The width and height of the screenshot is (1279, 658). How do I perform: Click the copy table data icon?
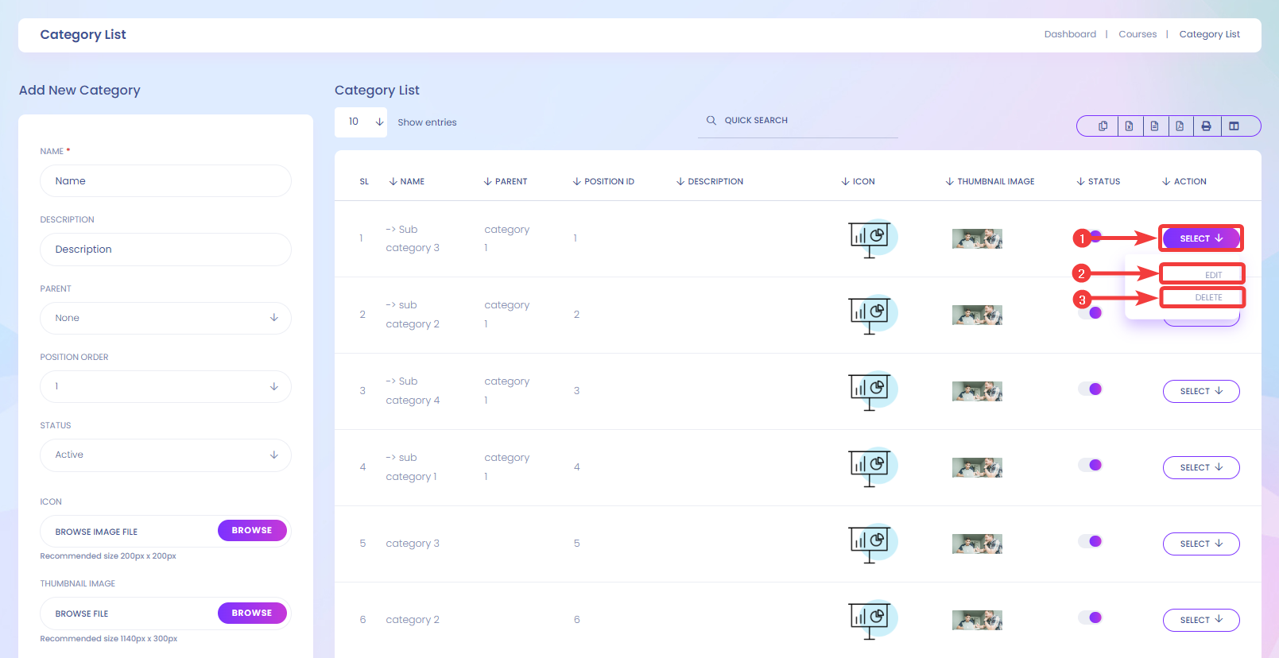1103,126
